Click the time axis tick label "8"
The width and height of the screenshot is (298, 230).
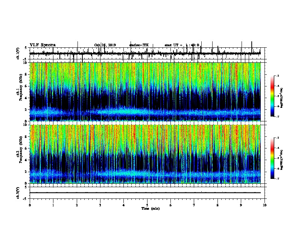217,205
